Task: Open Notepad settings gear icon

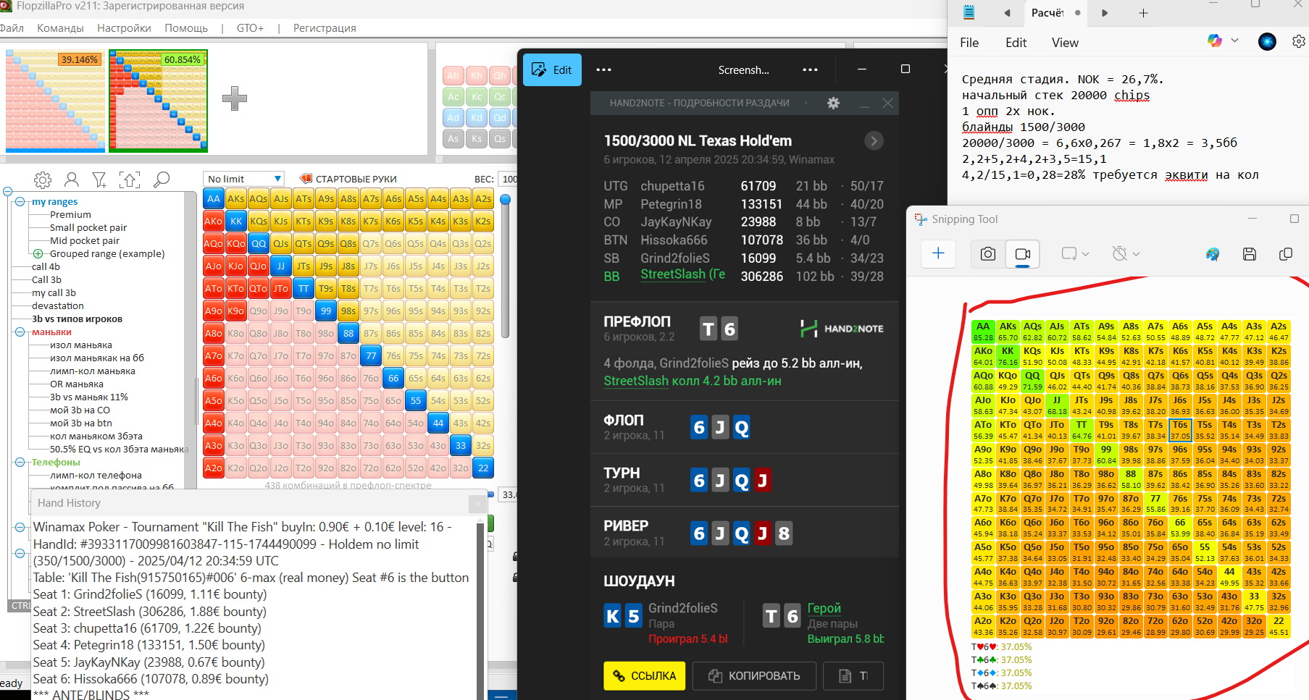Action: (x=1299, y=42)
